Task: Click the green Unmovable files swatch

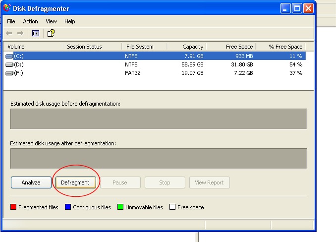Action: [x=120, y=207]
